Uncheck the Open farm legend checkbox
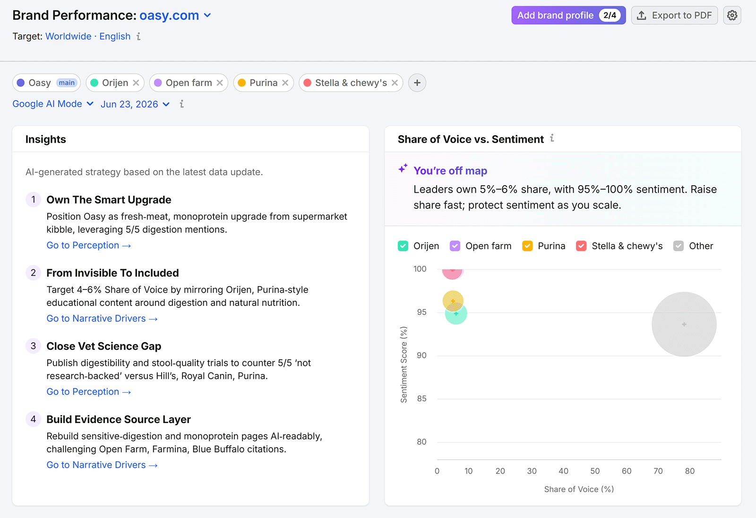This screenshot has height=518, width=756. pyautogui.click(x=455, y=246)
